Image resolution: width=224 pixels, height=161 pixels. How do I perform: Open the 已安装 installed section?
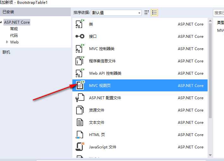35,12
